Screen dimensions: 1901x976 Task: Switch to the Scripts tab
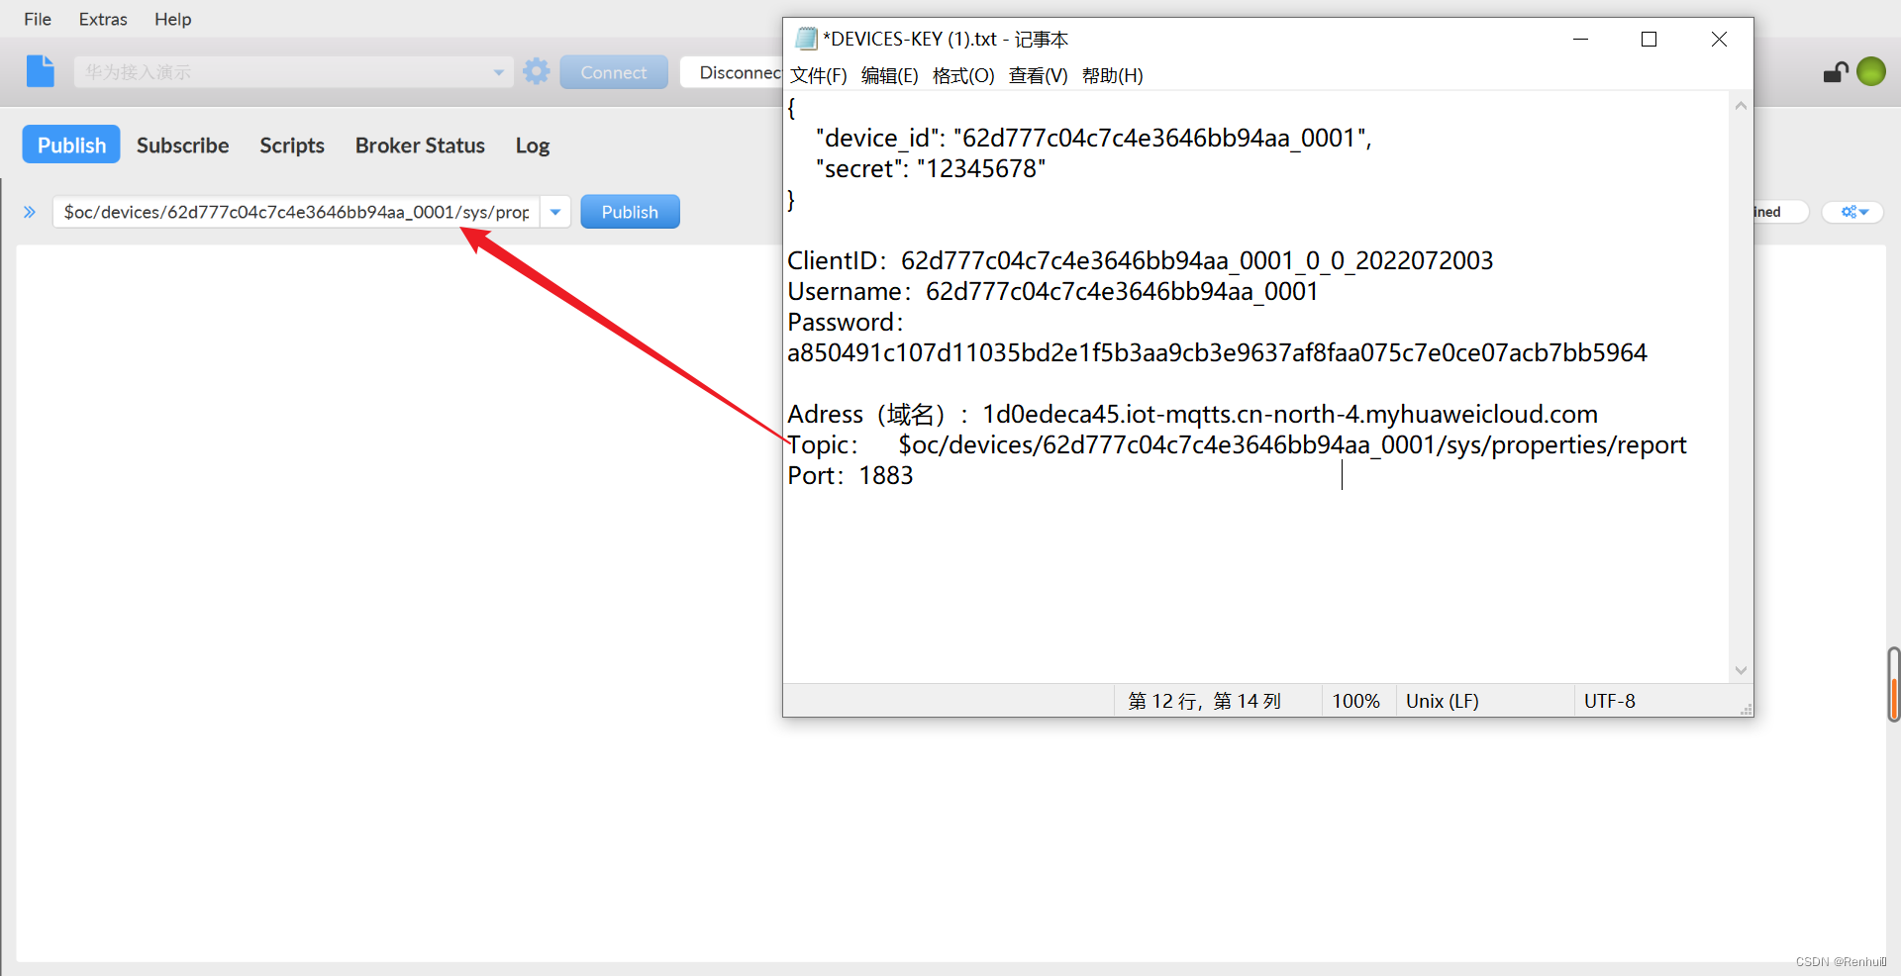(292, 146)
